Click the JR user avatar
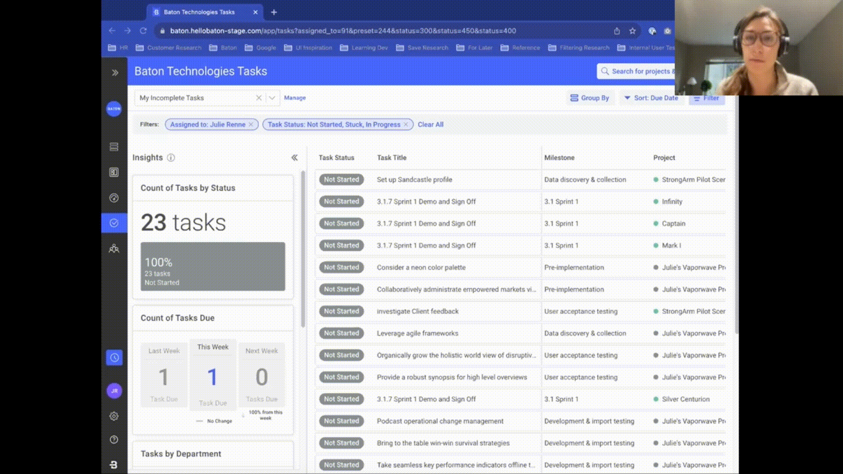The height and width of the screenshot is (474, 843). click(x=114, y=391)
